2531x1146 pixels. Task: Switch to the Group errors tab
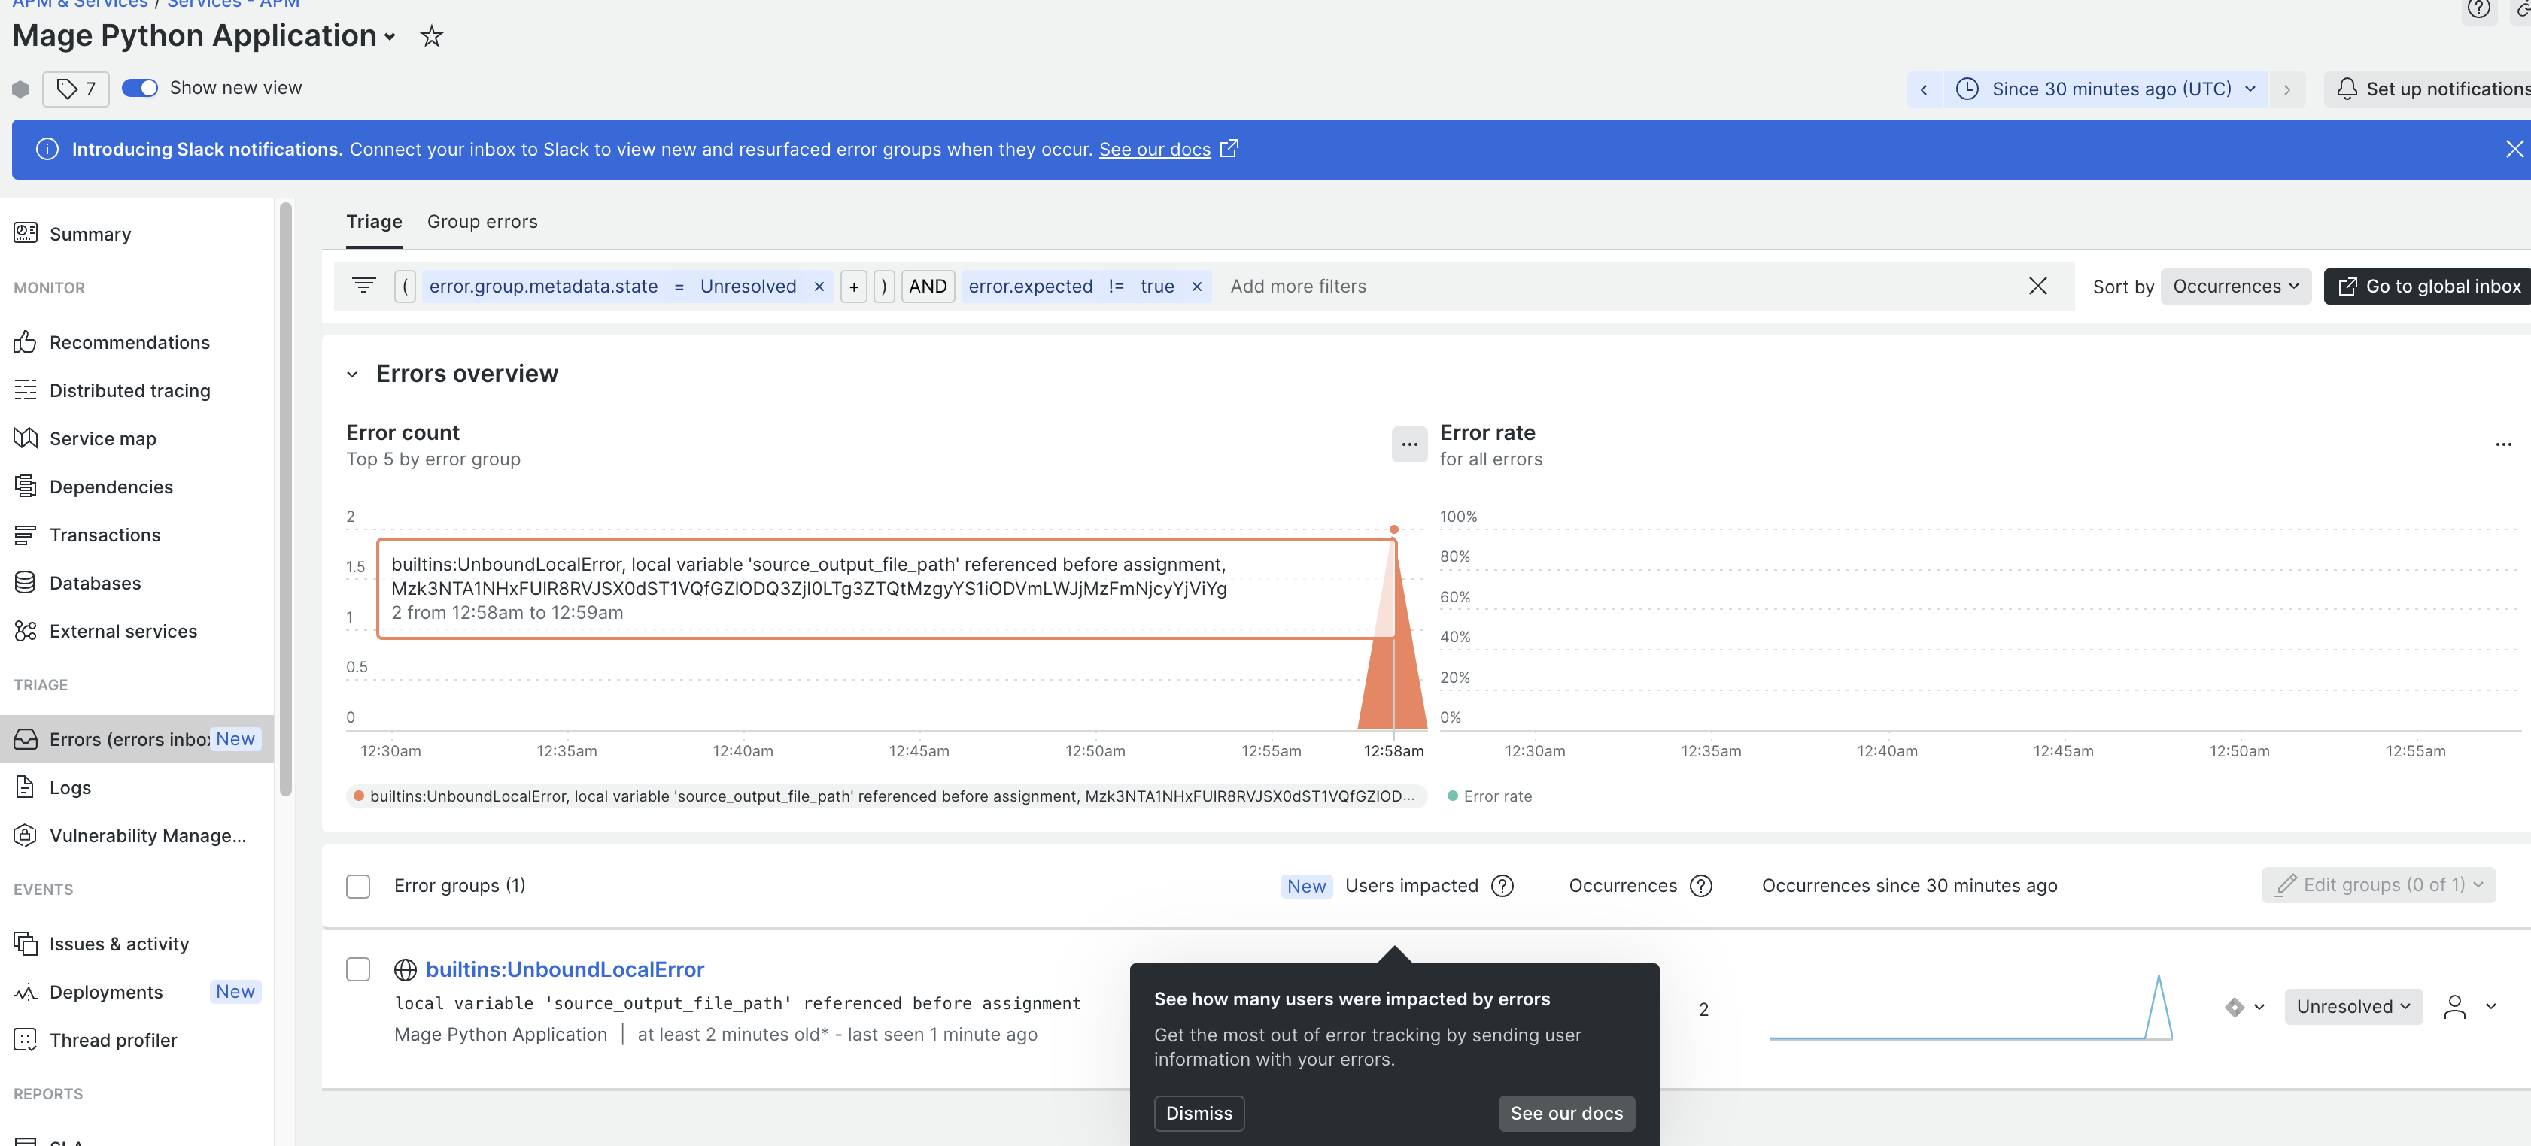pyautogui.click(x=482, y=222)
